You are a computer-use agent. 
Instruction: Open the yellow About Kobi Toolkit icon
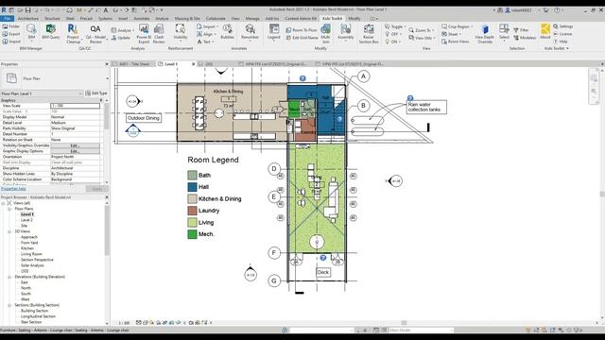[545, 31]
